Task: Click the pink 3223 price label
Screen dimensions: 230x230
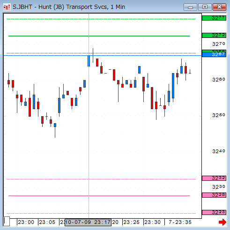Action: (214, 212)
